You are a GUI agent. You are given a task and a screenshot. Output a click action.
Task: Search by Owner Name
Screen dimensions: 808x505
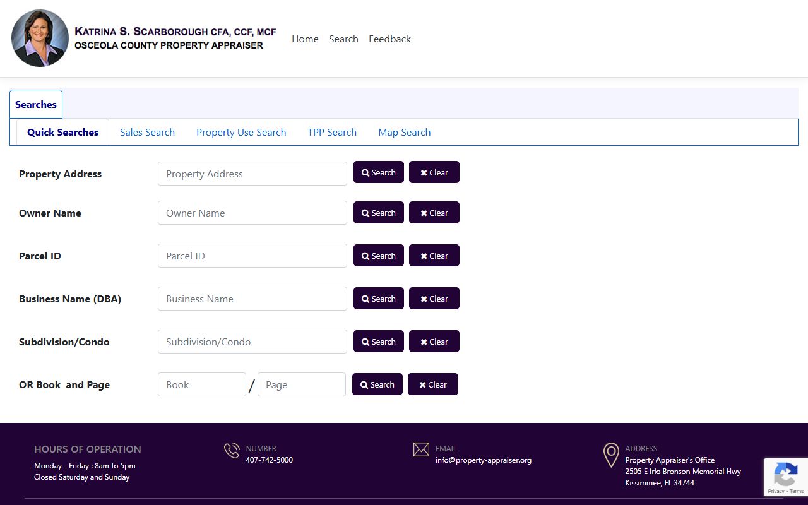coord(379,213)
